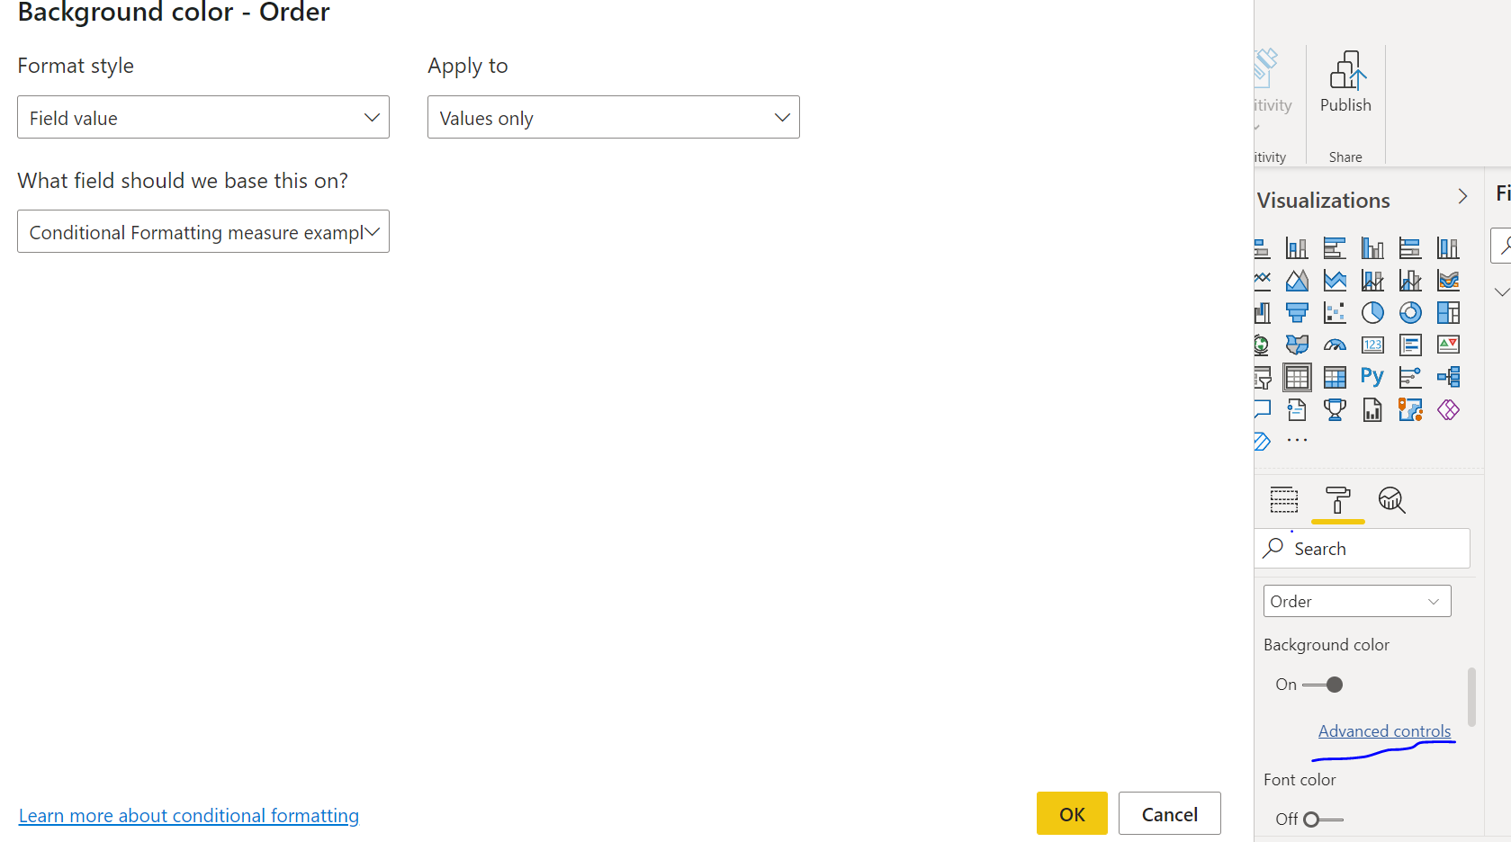Choose the table visual
This screenshot has height=842, width=1511.
pos(1297,377)
